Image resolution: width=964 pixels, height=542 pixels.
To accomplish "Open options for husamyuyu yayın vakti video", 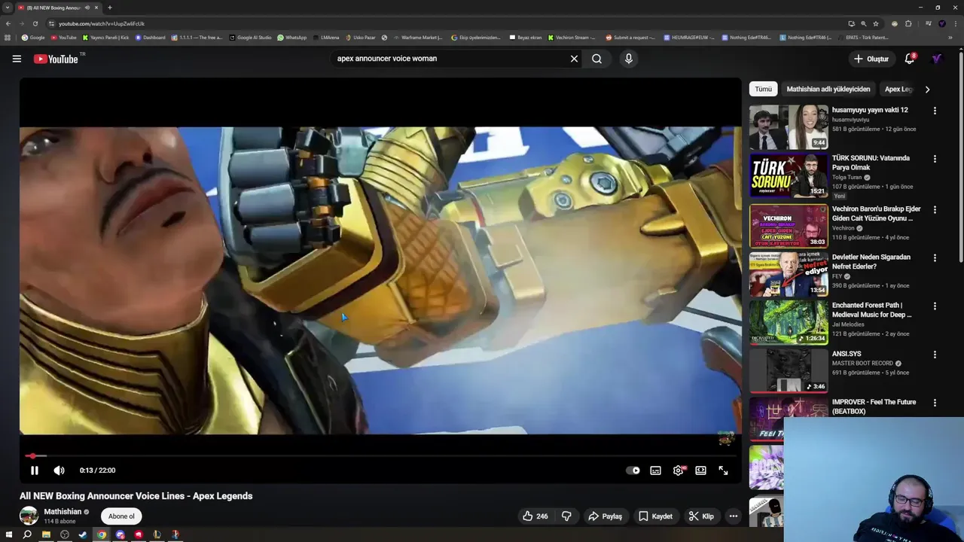I will (935, 111).
